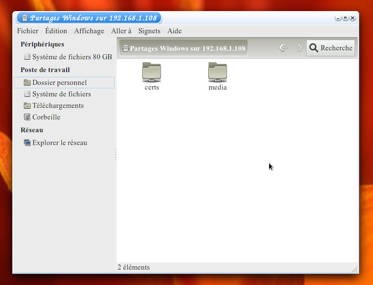
Task: Maximize the file manager window
Action: pyautogui.click(x=345, y=18)
